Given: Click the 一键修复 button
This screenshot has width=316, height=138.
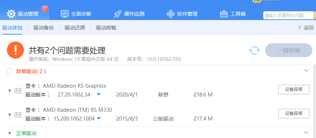Looking at the screenshot, I should [289, 50].
